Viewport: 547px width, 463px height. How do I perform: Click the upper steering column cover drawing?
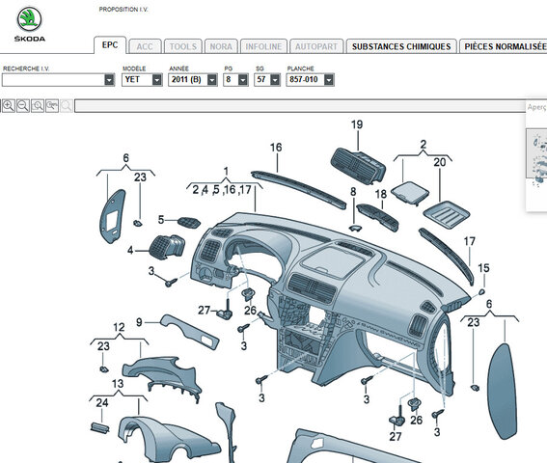(162, 378)
